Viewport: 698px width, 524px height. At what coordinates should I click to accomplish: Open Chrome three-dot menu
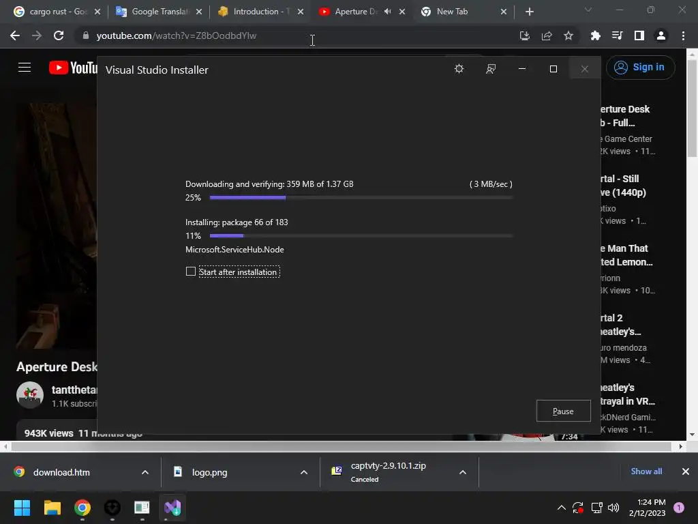[683, 35]
